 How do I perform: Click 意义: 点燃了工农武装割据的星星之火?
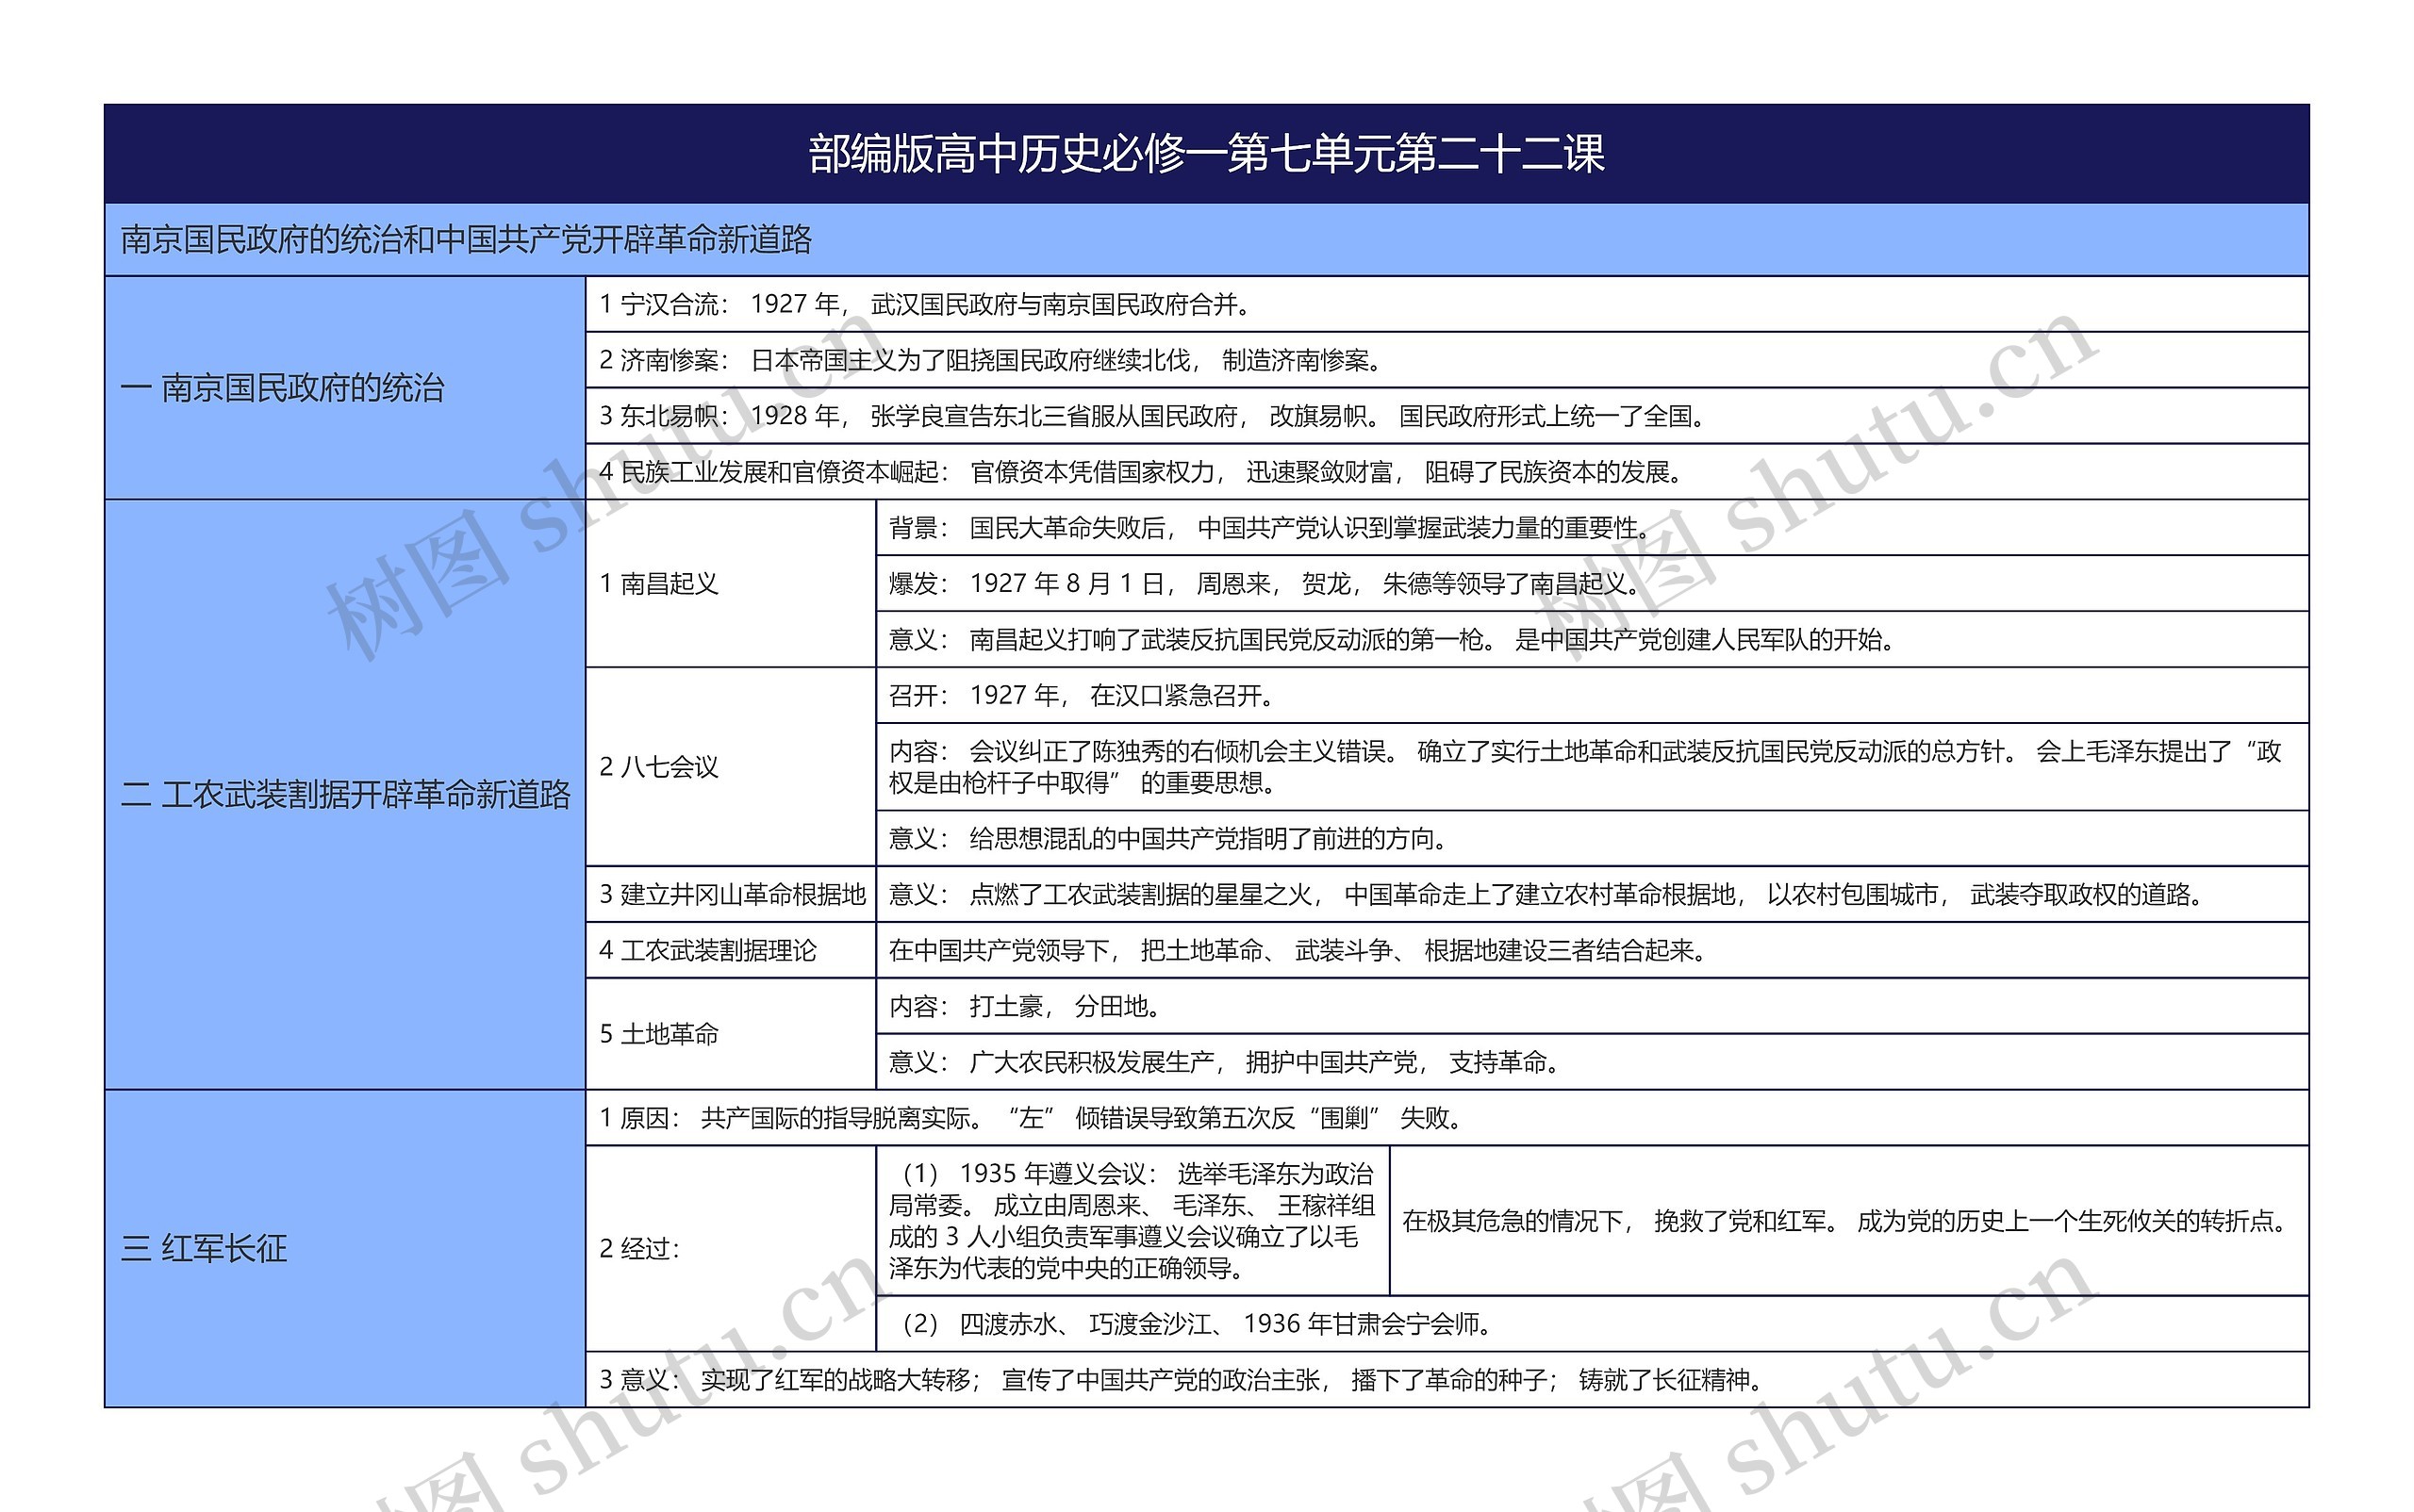tap(1593, 894)
